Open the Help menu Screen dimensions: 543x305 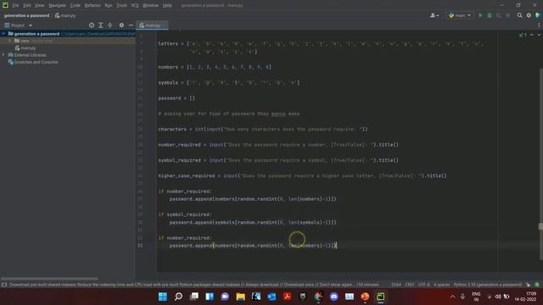[167, 5]
